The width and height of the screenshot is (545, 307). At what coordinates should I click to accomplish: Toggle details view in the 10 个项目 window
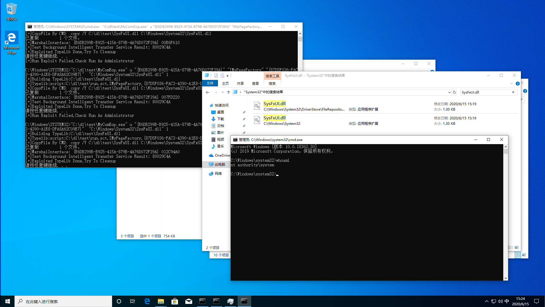click(518, 255)
